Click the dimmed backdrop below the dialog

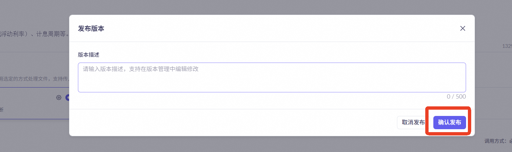coord(257,145)
